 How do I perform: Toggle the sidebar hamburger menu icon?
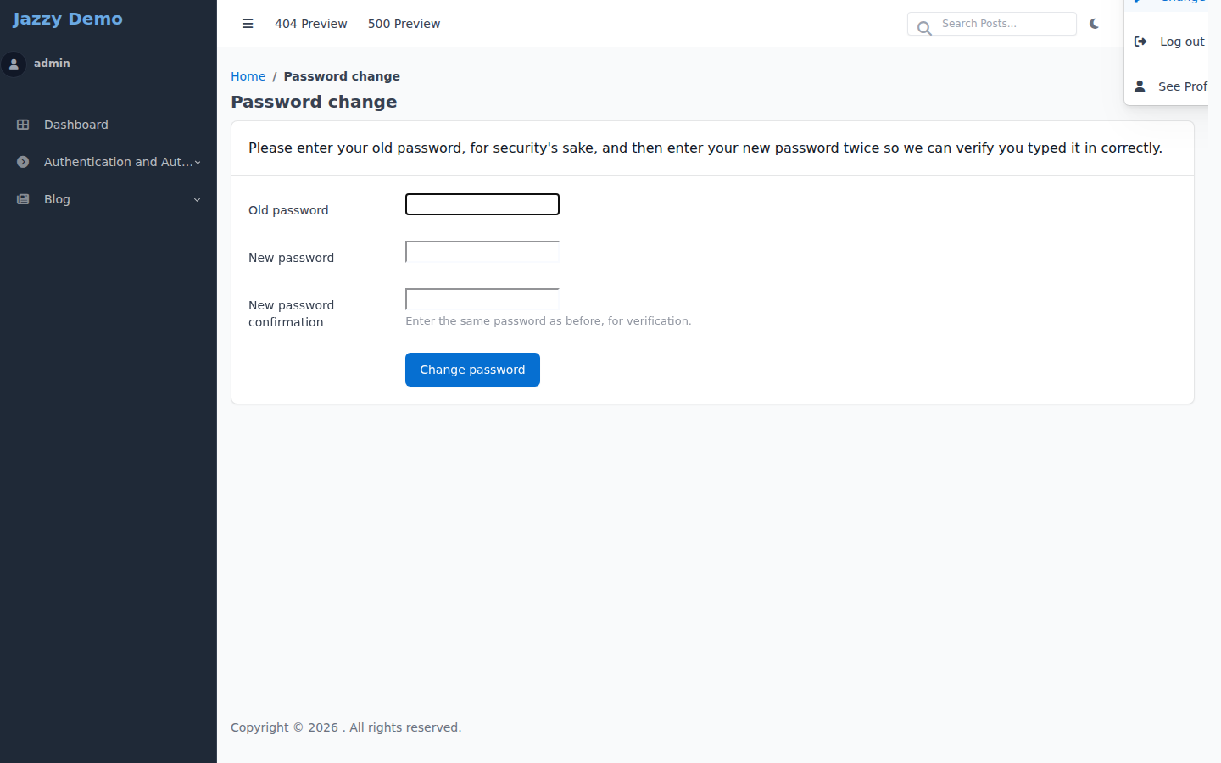pyautogui.click(x=248, y=24)
